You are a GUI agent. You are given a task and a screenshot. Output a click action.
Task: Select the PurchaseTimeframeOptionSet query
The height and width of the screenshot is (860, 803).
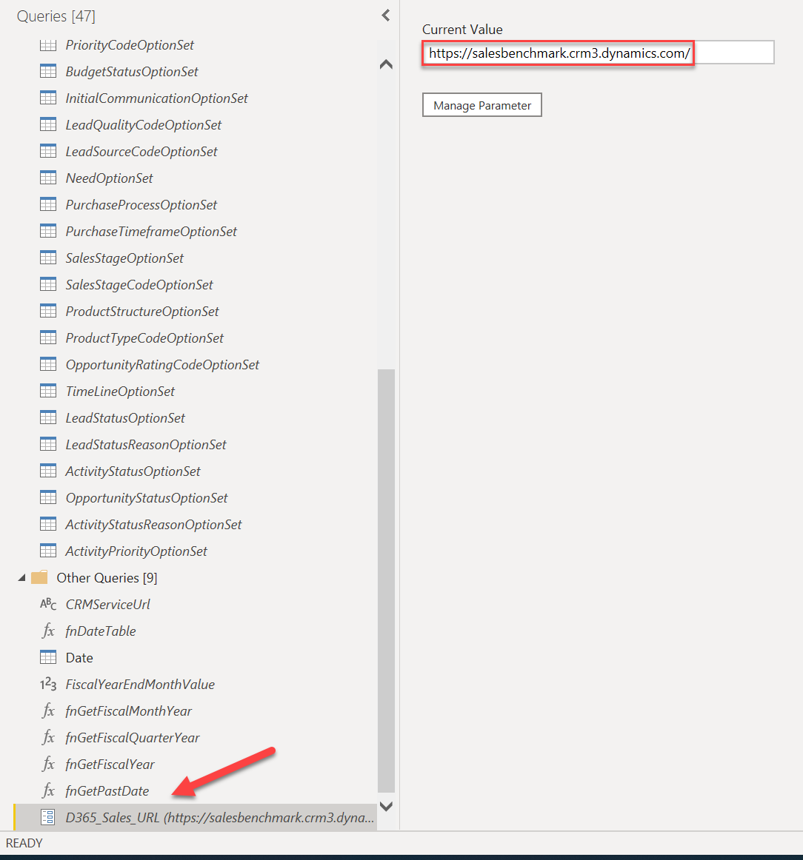(x=151, y=232)
